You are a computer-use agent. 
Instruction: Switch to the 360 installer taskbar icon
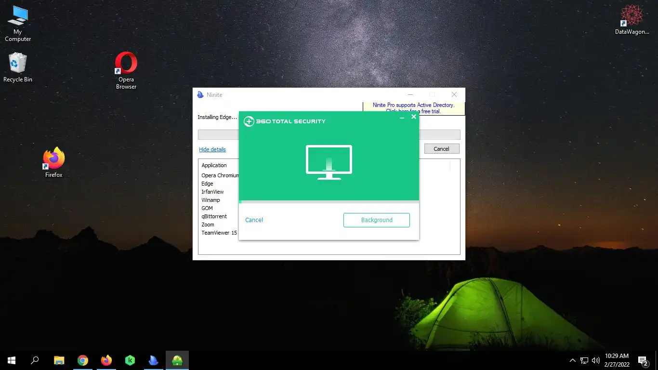click(177, 360)
